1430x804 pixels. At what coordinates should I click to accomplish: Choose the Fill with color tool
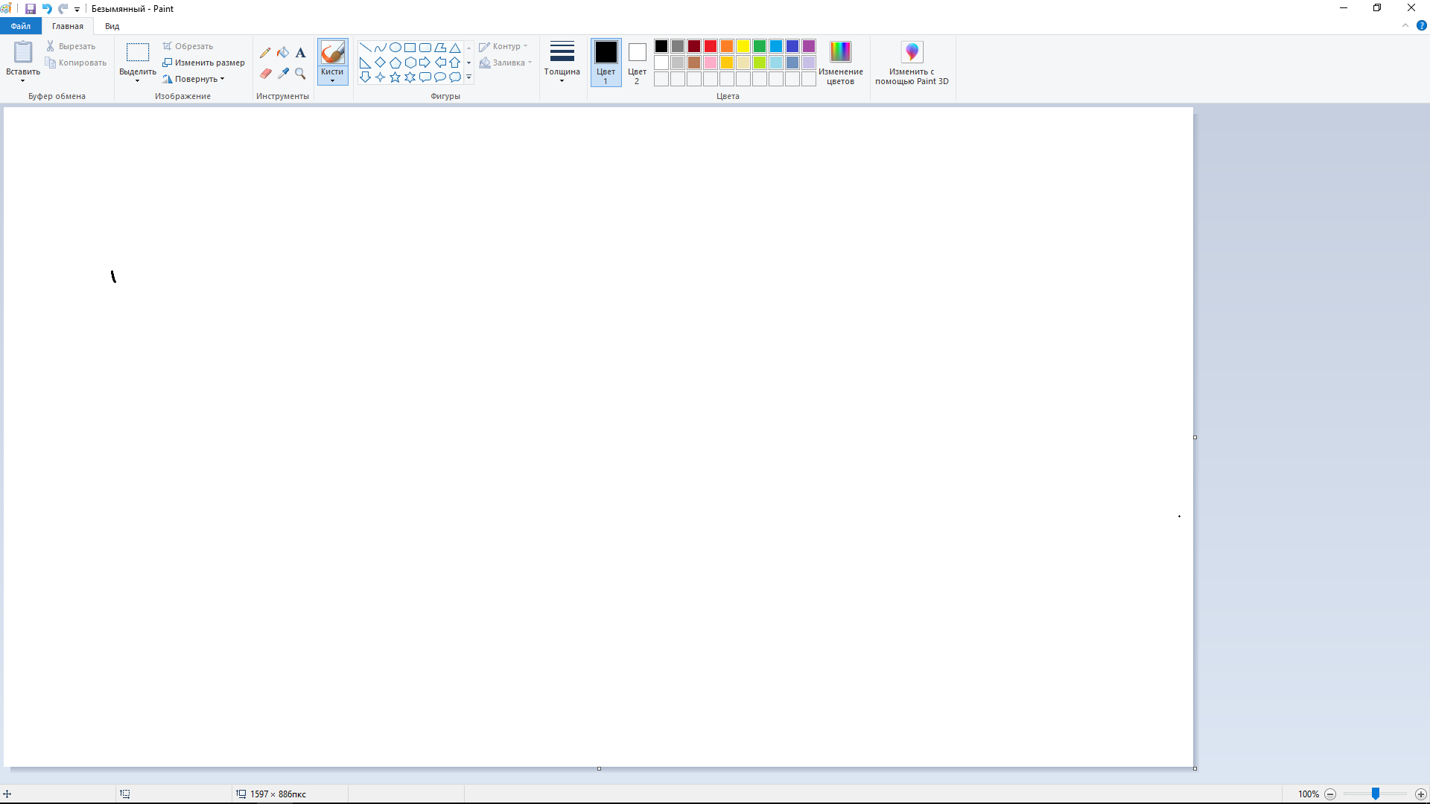click(x=283, y=52)
